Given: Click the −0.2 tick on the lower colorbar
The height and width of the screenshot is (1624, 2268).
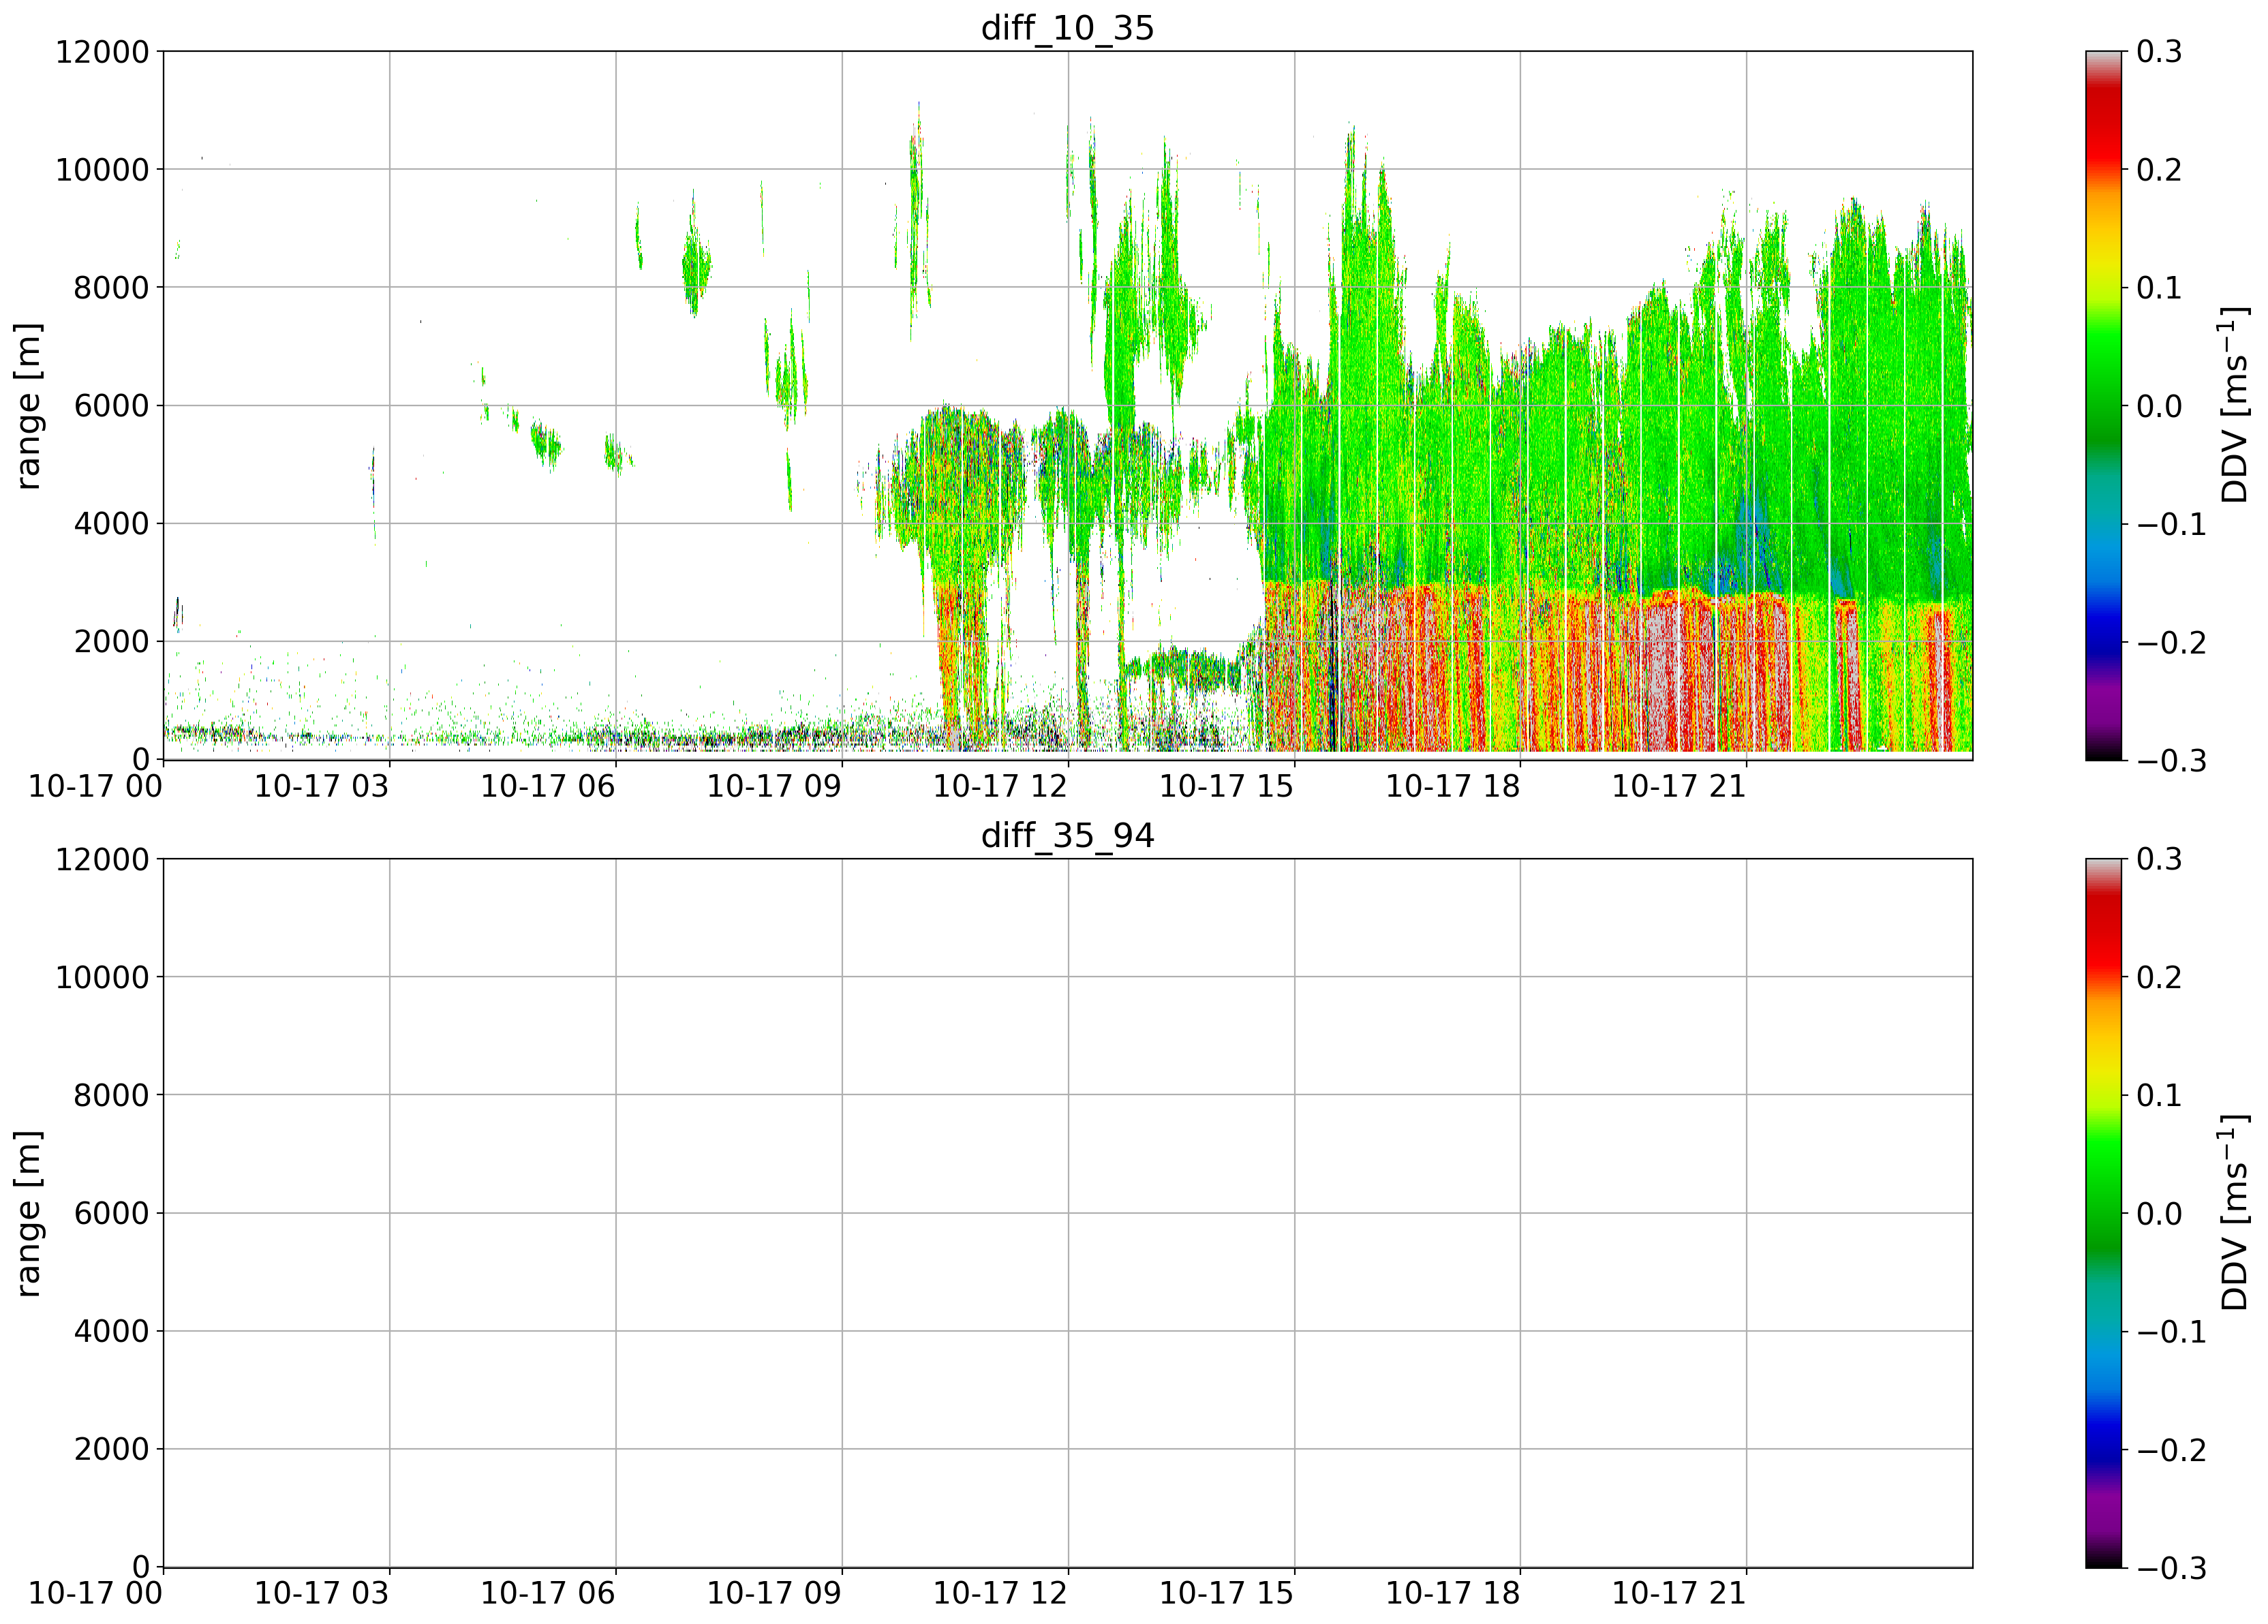Looking at the screenshot, I should tap(2171, 1450).
